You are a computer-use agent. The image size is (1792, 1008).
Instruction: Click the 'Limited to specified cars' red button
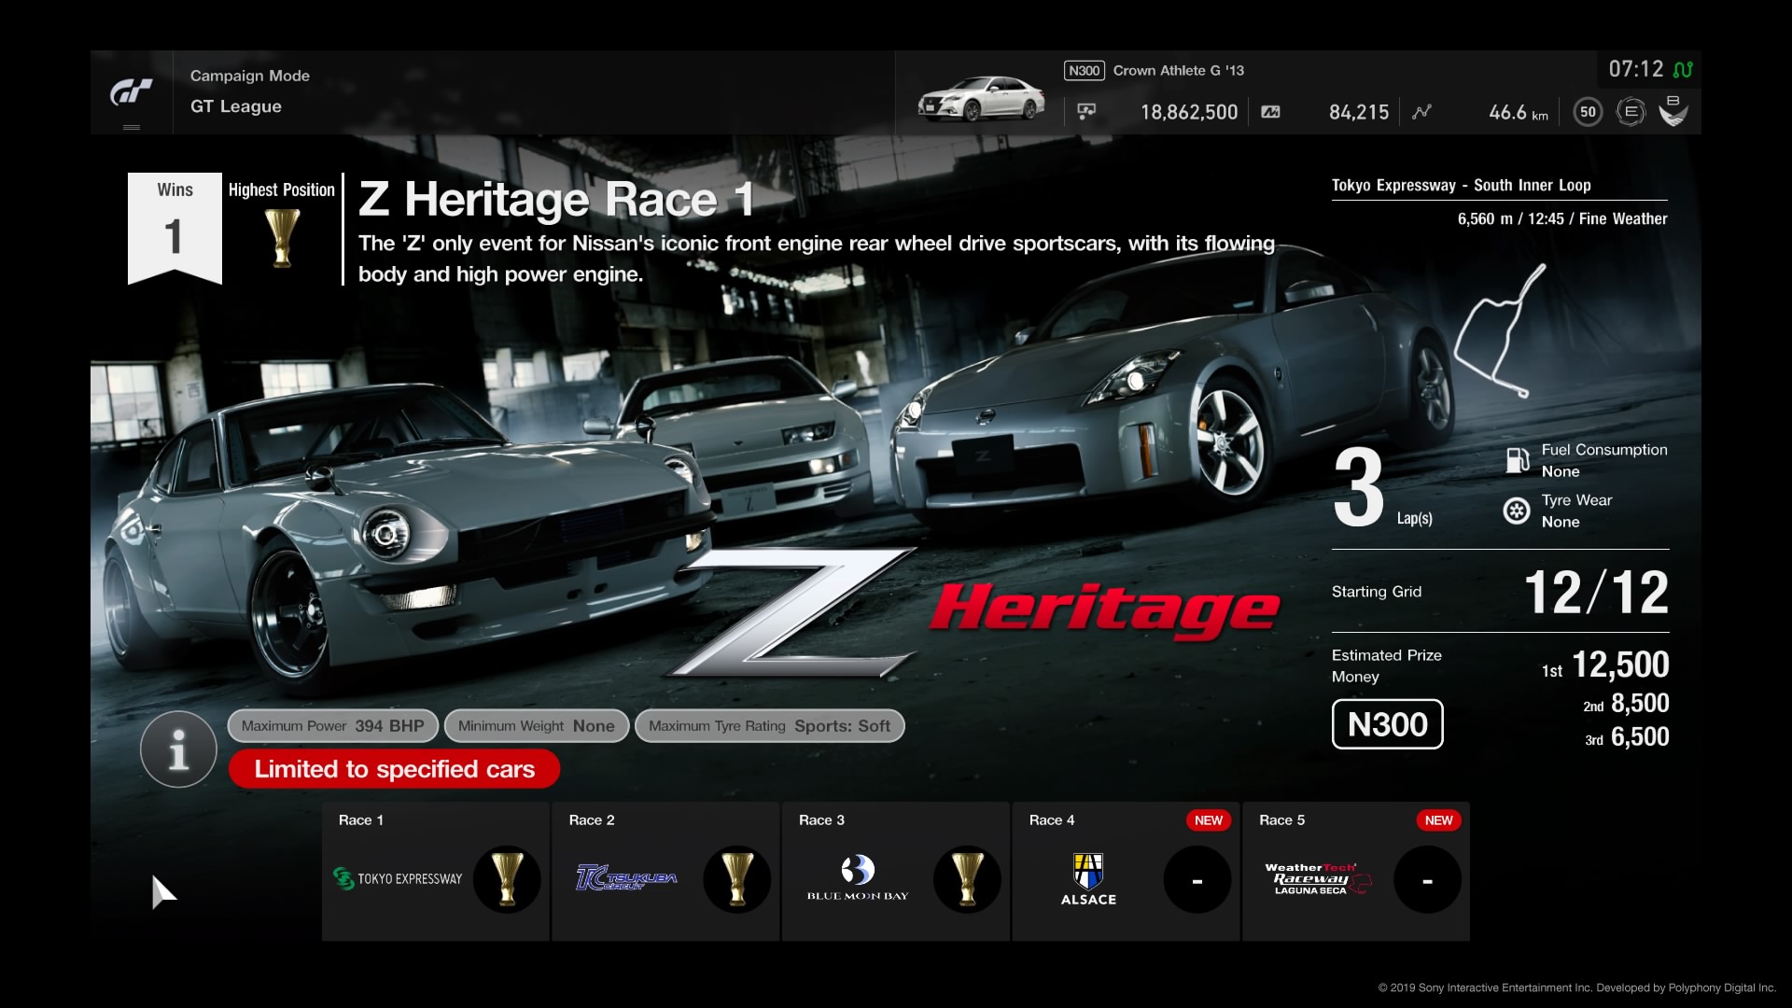tap(394, 769)
